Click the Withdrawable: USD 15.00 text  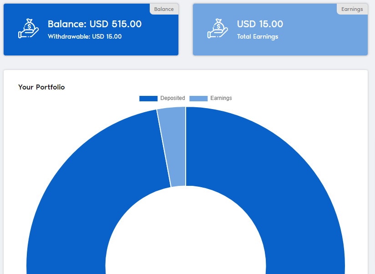(x=85, y=36)
